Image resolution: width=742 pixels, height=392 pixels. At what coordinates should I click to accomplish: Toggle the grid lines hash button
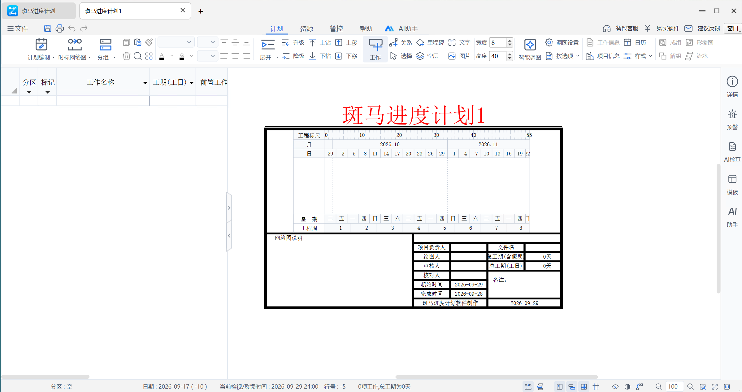tap(596, 386)
